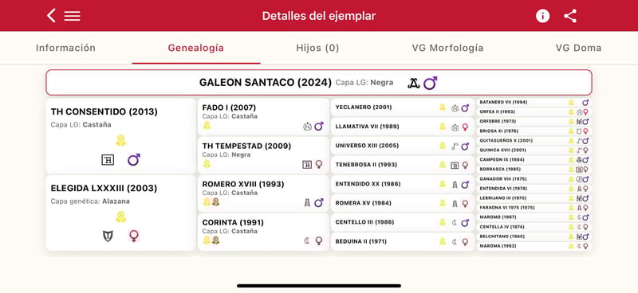The width and height of the screenshot is (638, 293).
Task: Share this horse's details
Action: click(x=570, y=16)
